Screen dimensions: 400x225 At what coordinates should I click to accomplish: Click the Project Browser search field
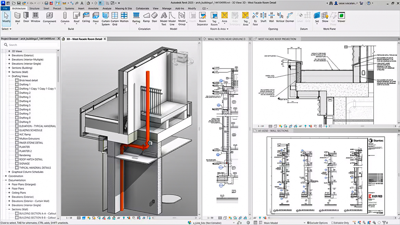click(31, 45)
